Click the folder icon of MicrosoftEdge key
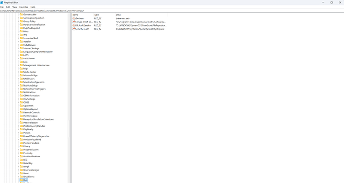 pyautogui.click(x=21, y=75)
